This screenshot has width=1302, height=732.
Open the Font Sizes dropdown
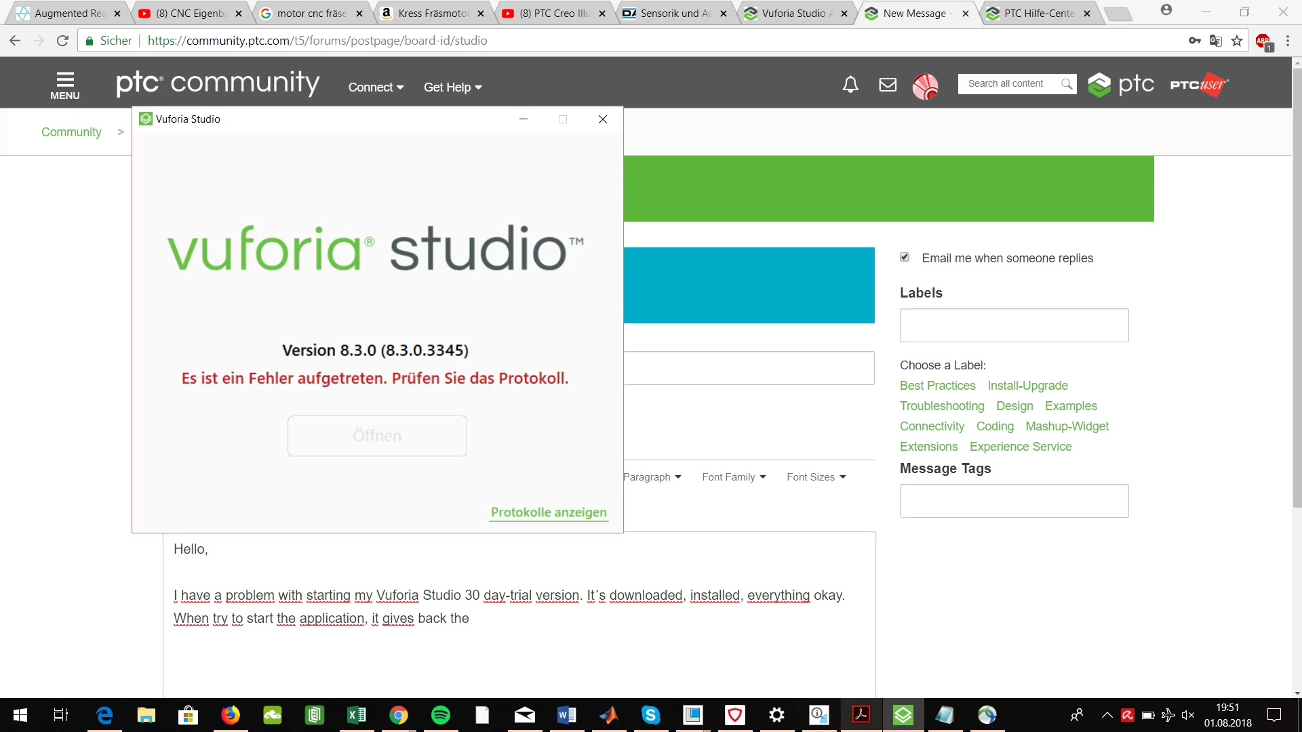click(x=816, y=477)
